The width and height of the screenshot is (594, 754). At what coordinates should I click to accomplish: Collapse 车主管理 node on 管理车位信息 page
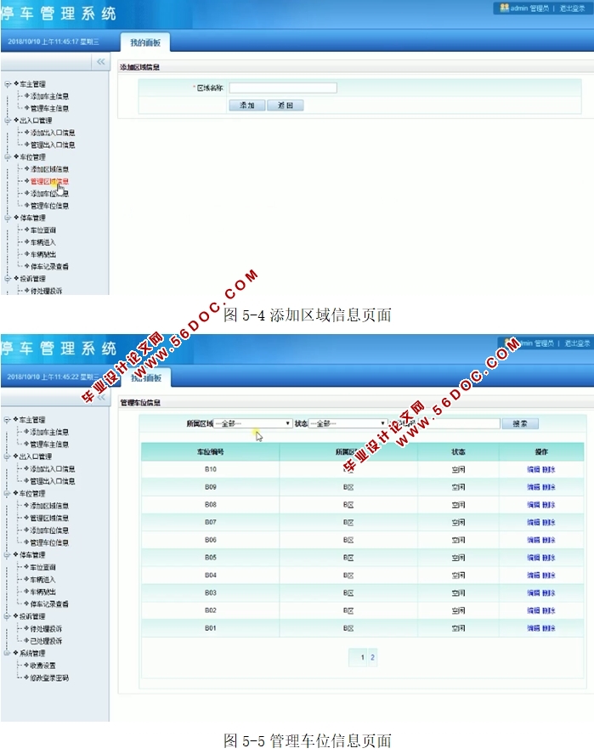point(7,420)
